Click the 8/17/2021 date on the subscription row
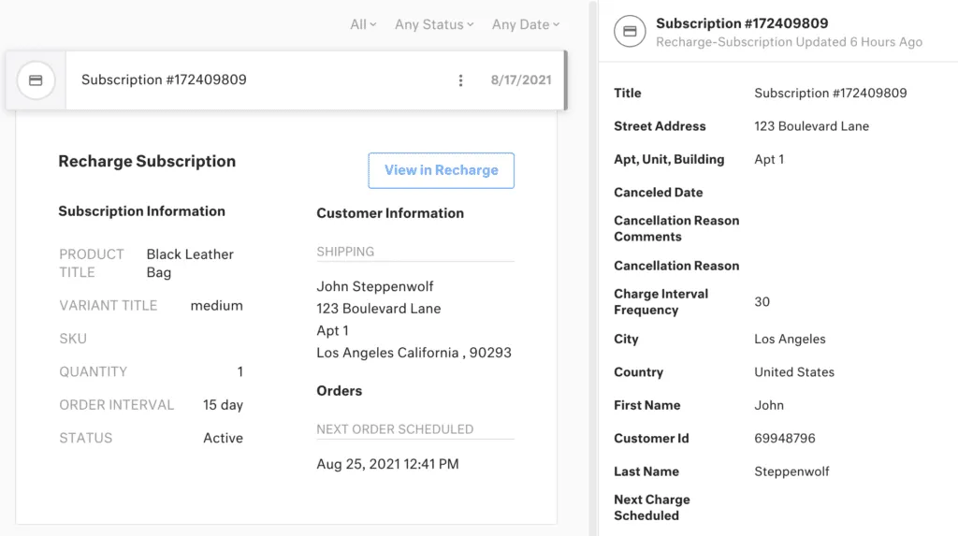 (x=521, y=80)
